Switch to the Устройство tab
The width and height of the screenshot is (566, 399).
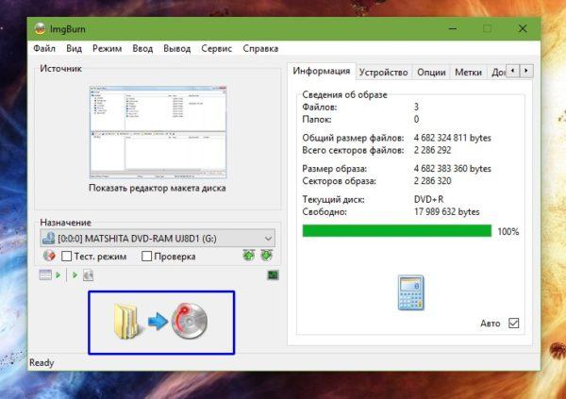pyautogui.click(x=384, y=73)
